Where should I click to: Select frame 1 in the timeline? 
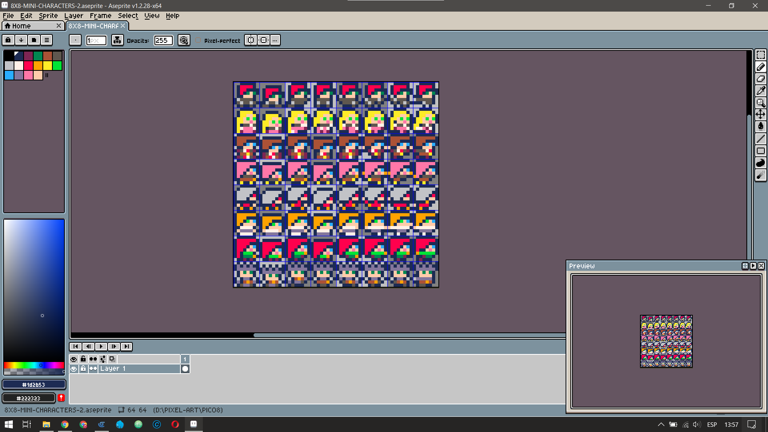coord(185,359)
